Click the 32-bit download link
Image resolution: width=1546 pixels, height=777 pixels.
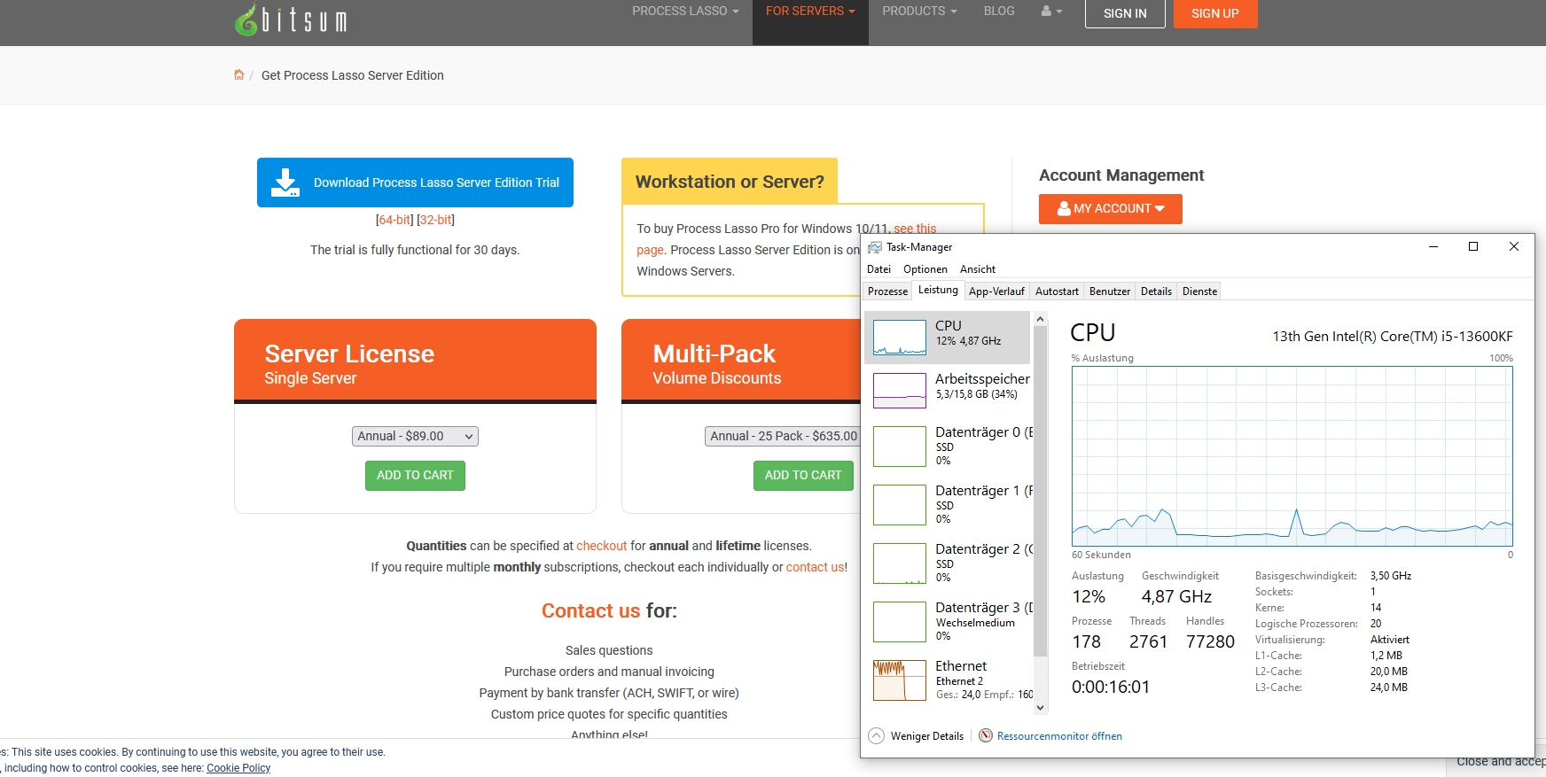[435, 220]
